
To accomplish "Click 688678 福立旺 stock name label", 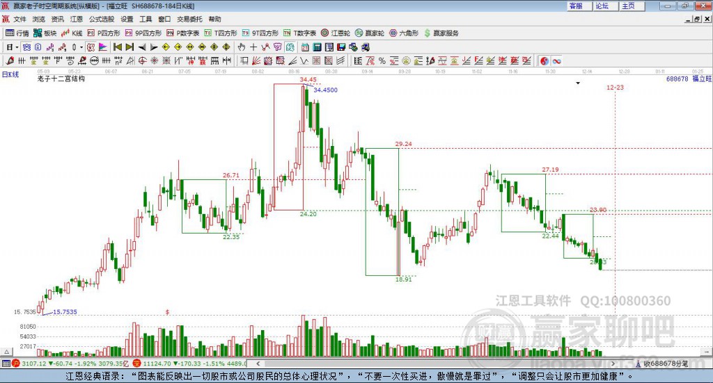I will tap(689, 79).
